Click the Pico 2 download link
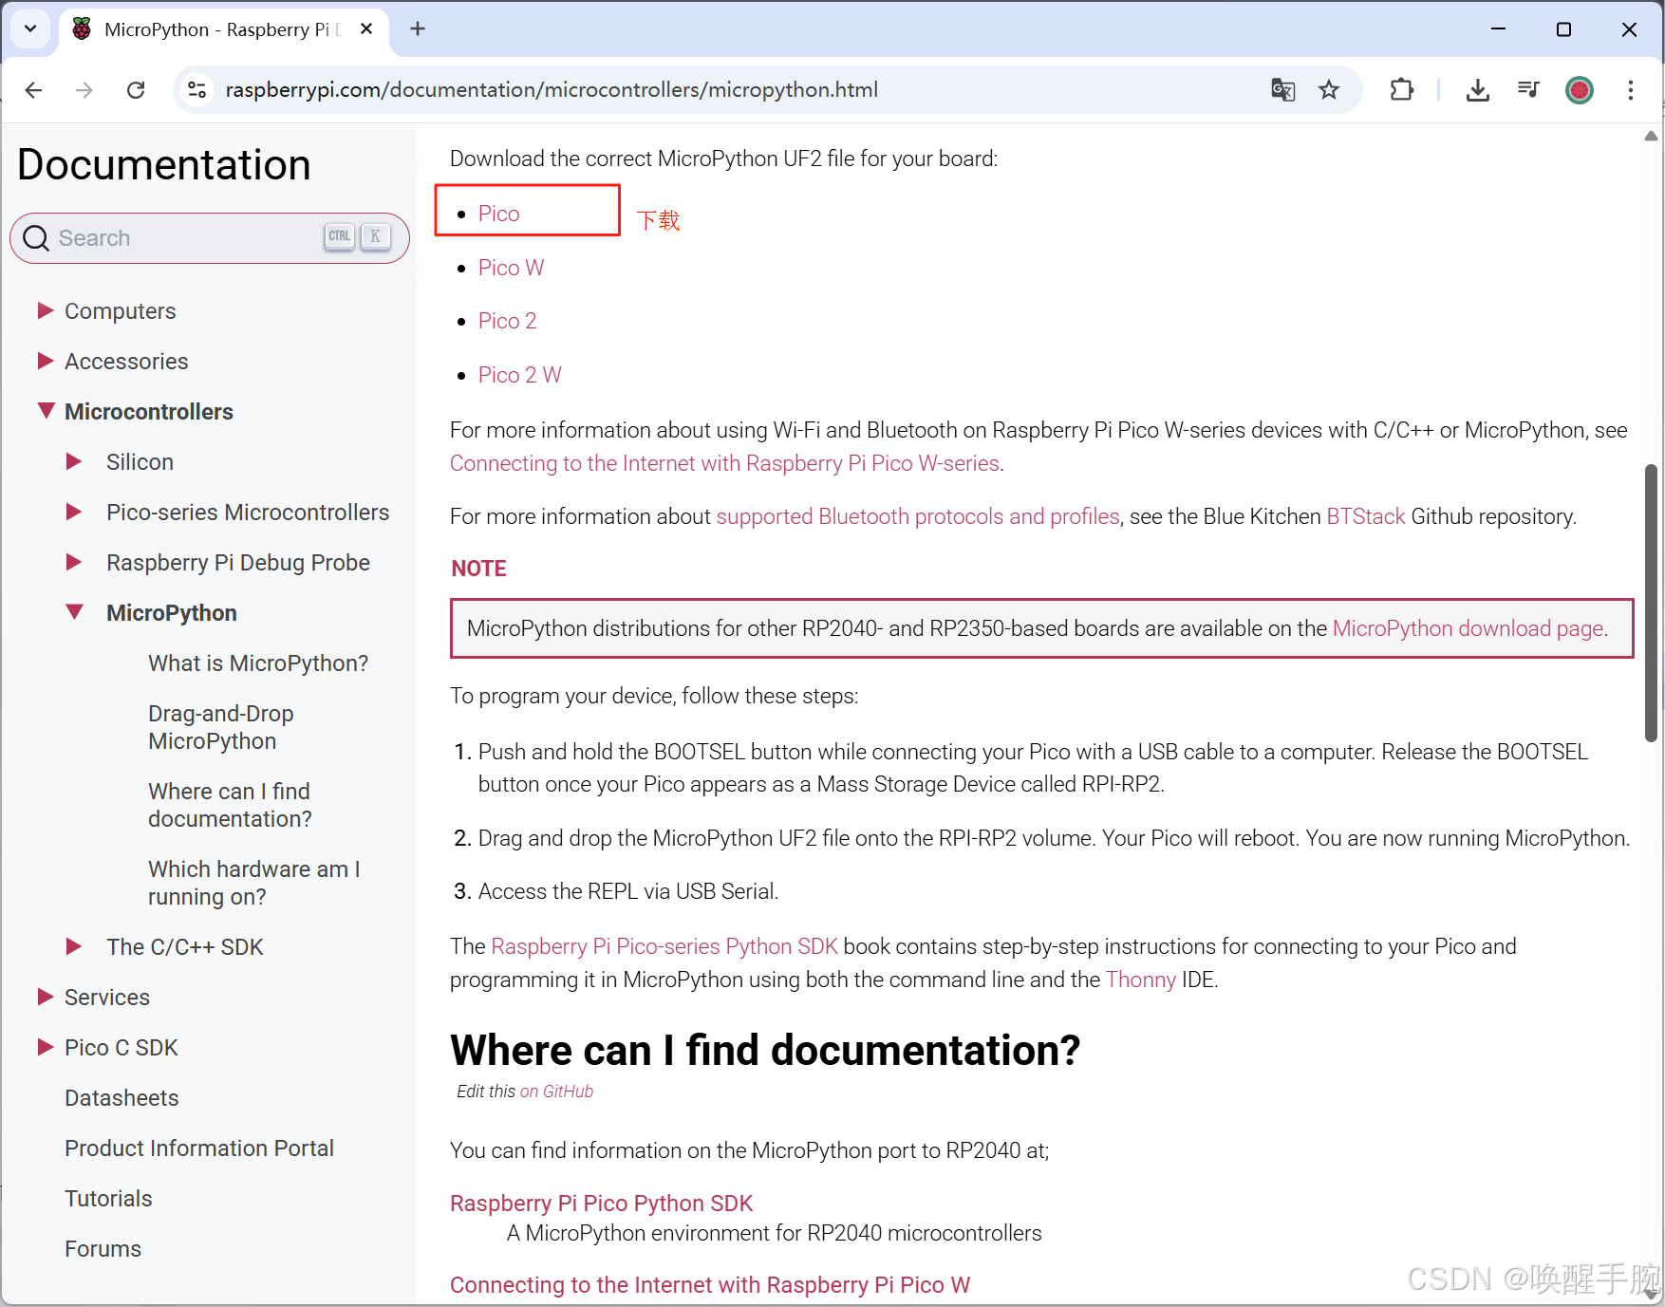 pos(508,321)
